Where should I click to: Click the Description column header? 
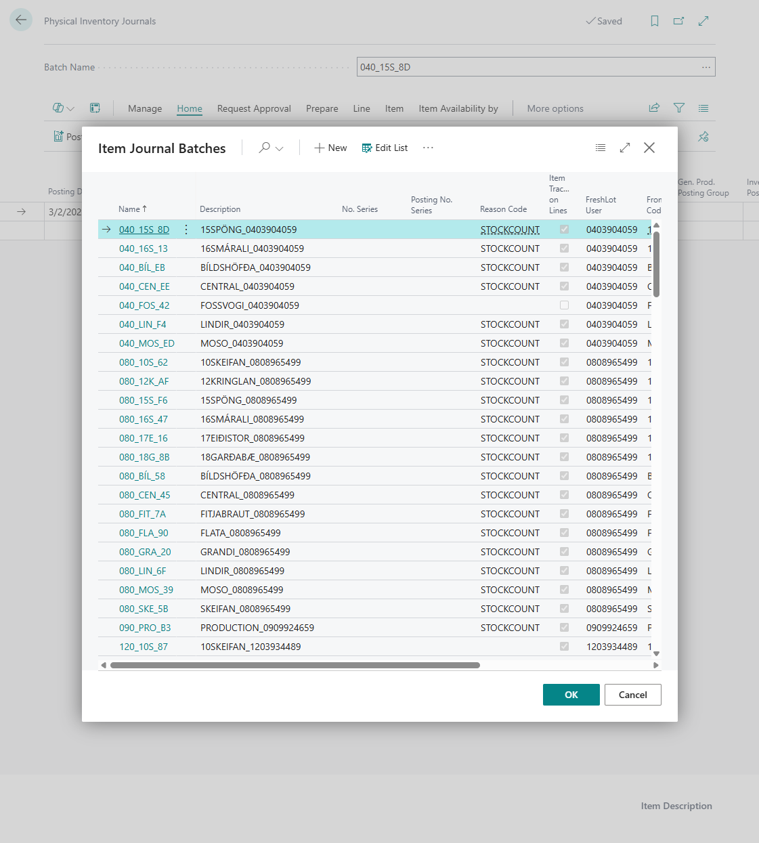point(220,209)
